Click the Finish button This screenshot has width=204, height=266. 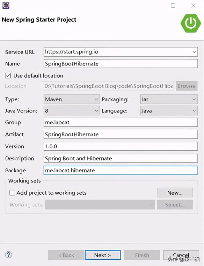click(142, 255)
